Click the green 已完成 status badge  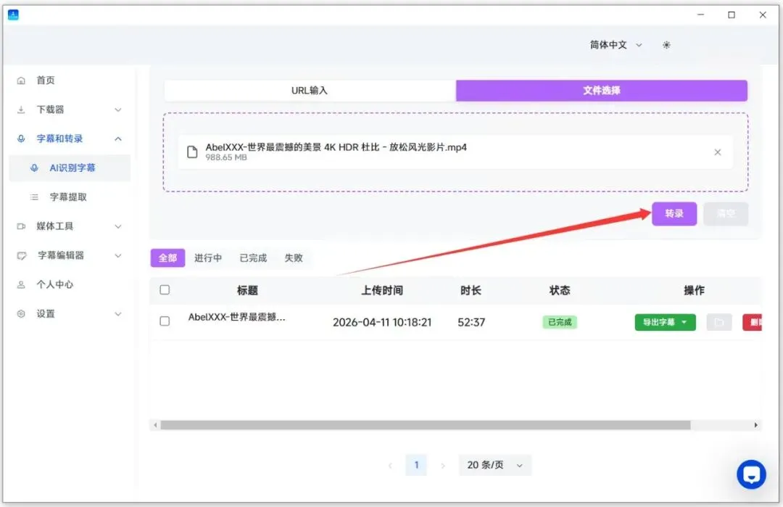pos(560,322)
